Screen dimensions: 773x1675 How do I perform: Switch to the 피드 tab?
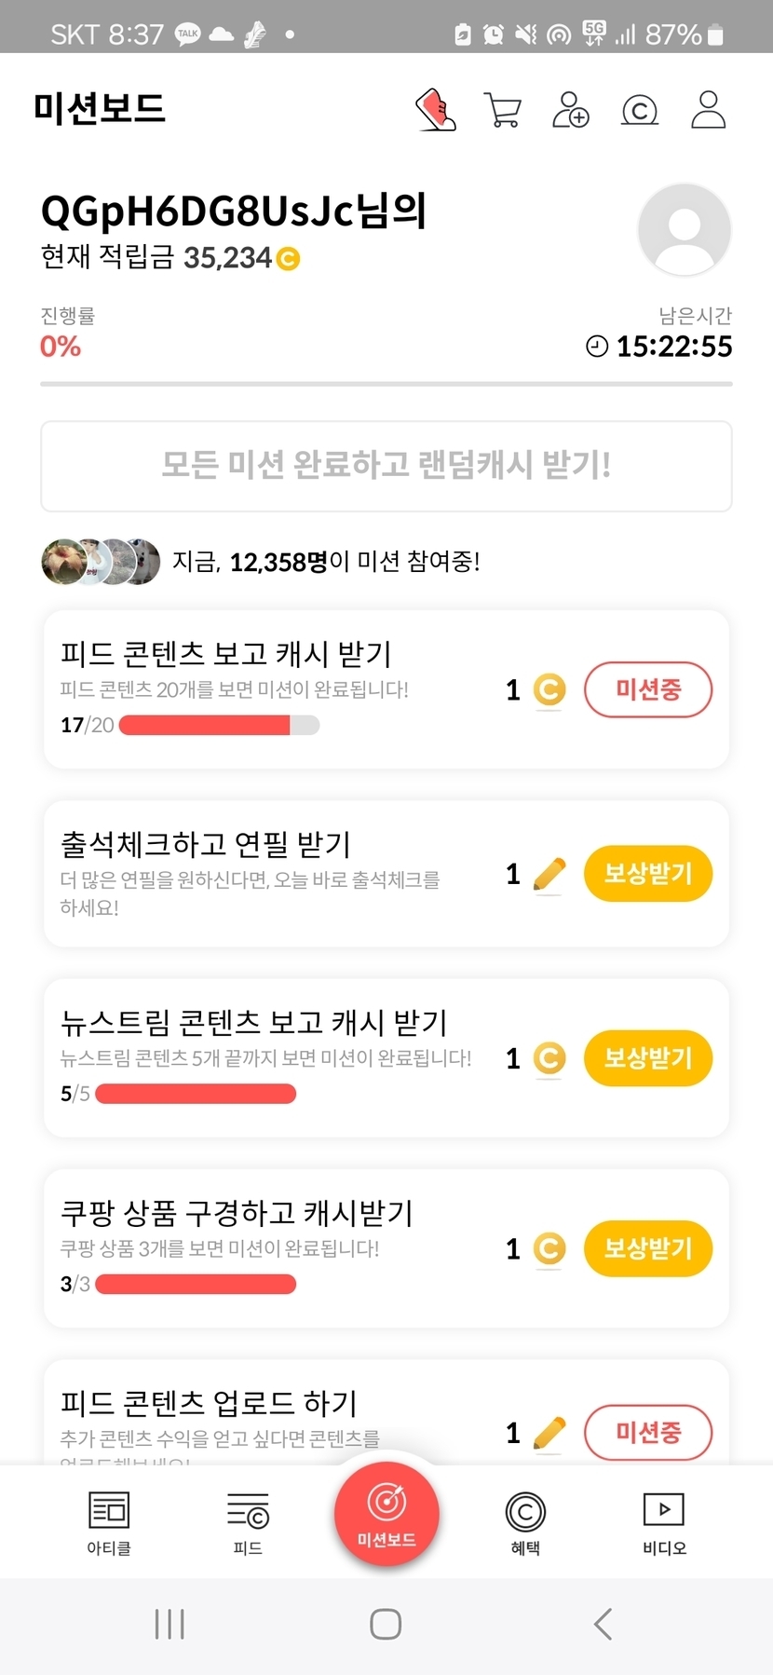pyautogui.click(x=248, y=1522)
